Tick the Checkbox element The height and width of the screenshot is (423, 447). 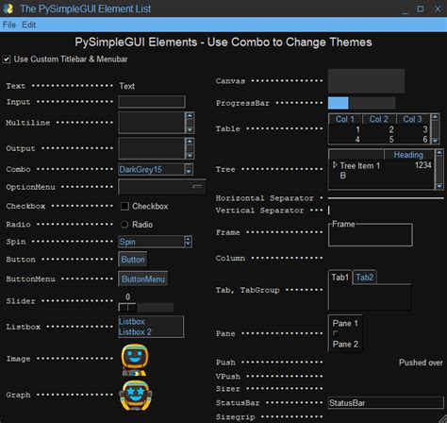pos(124,207)
